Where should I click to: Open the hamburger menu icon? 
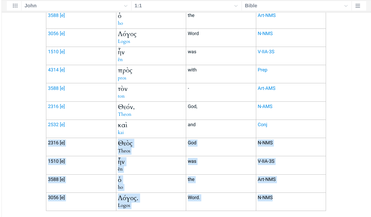point(358,6)
